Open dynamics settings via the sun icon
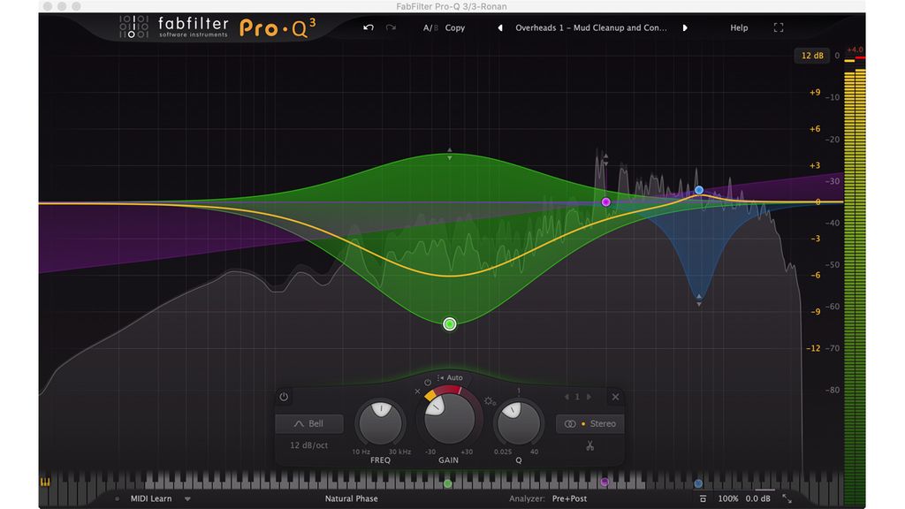The width and height of the screenshot is (905, 509). (x=490, y=399)
